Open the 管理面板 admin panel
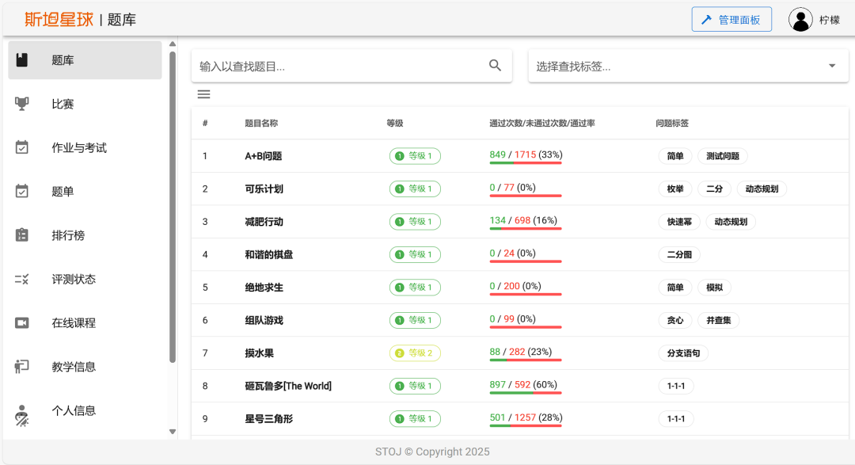This screenshot has height=465, width=855. (x=731, y=19)
